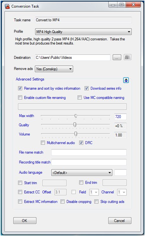Click the Conversion Task app icon
Viewport: 145px width, 236px height.
coord(7,6)
